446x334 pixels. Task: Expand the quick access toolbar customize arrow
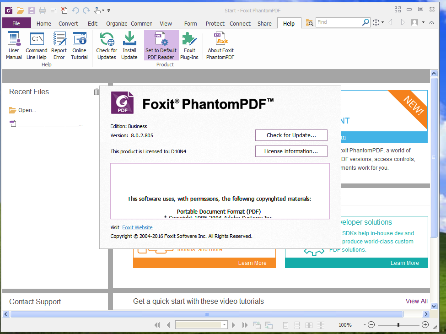(109, 11)
